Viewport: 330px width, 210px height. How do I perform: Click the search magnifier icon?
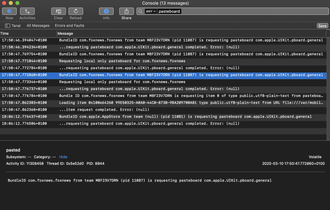coord(140,11)
